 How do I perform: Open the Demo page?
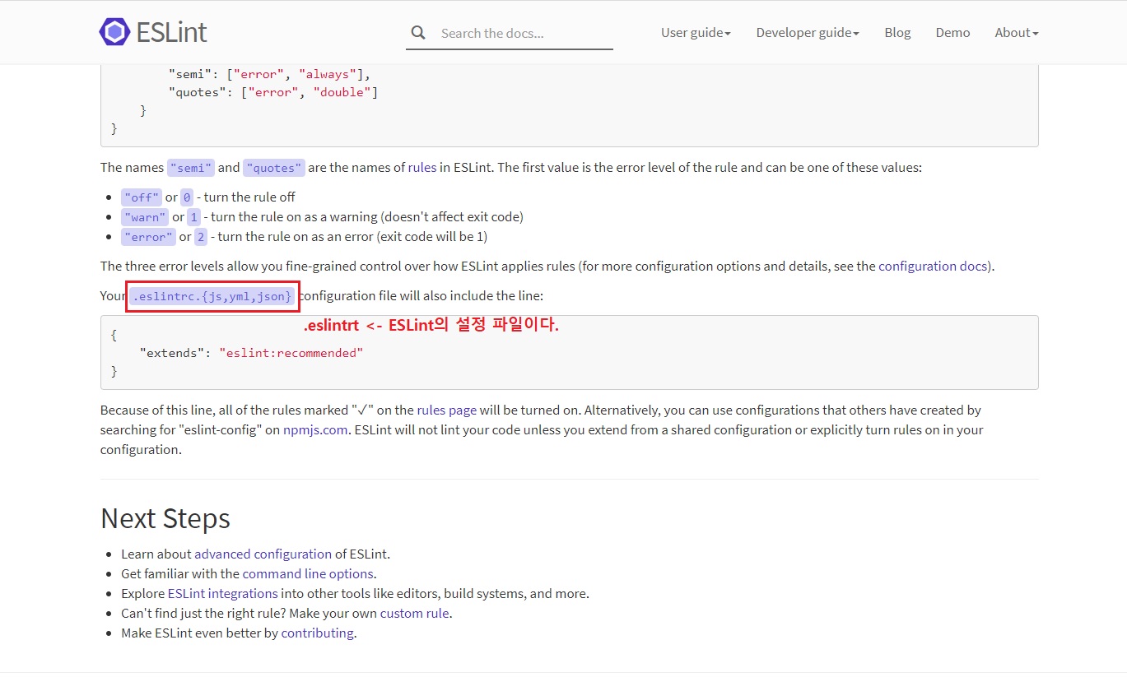pos(952,33)
